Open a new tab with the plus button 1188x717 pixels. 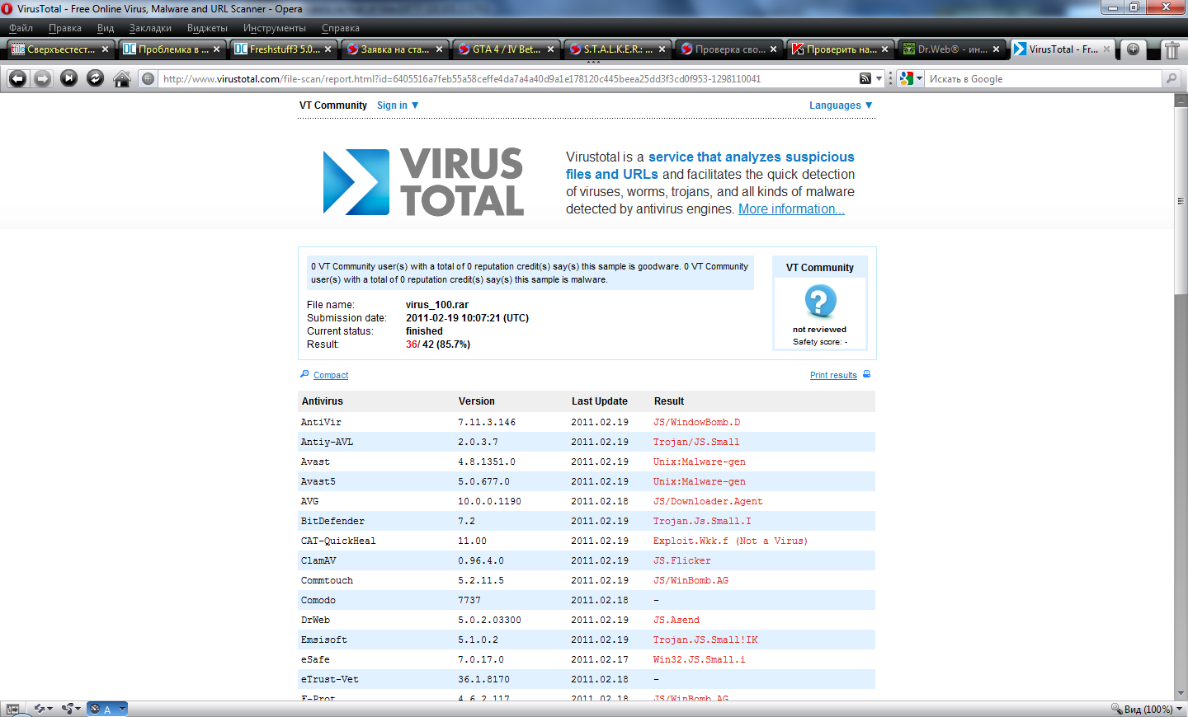tap(1133, 49)
